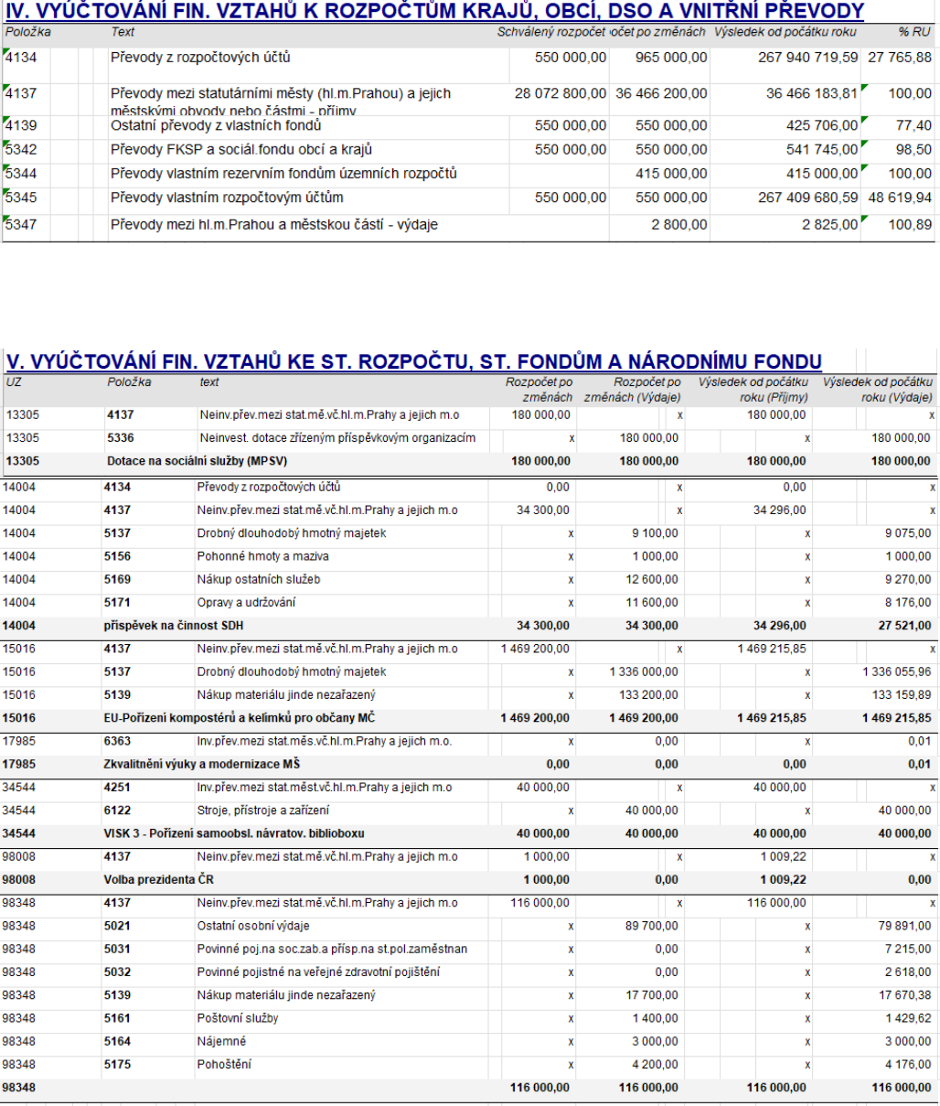Select cell 'Převody z rozpočtových účtů' in row 4134 of section IV

pos(200,58)
